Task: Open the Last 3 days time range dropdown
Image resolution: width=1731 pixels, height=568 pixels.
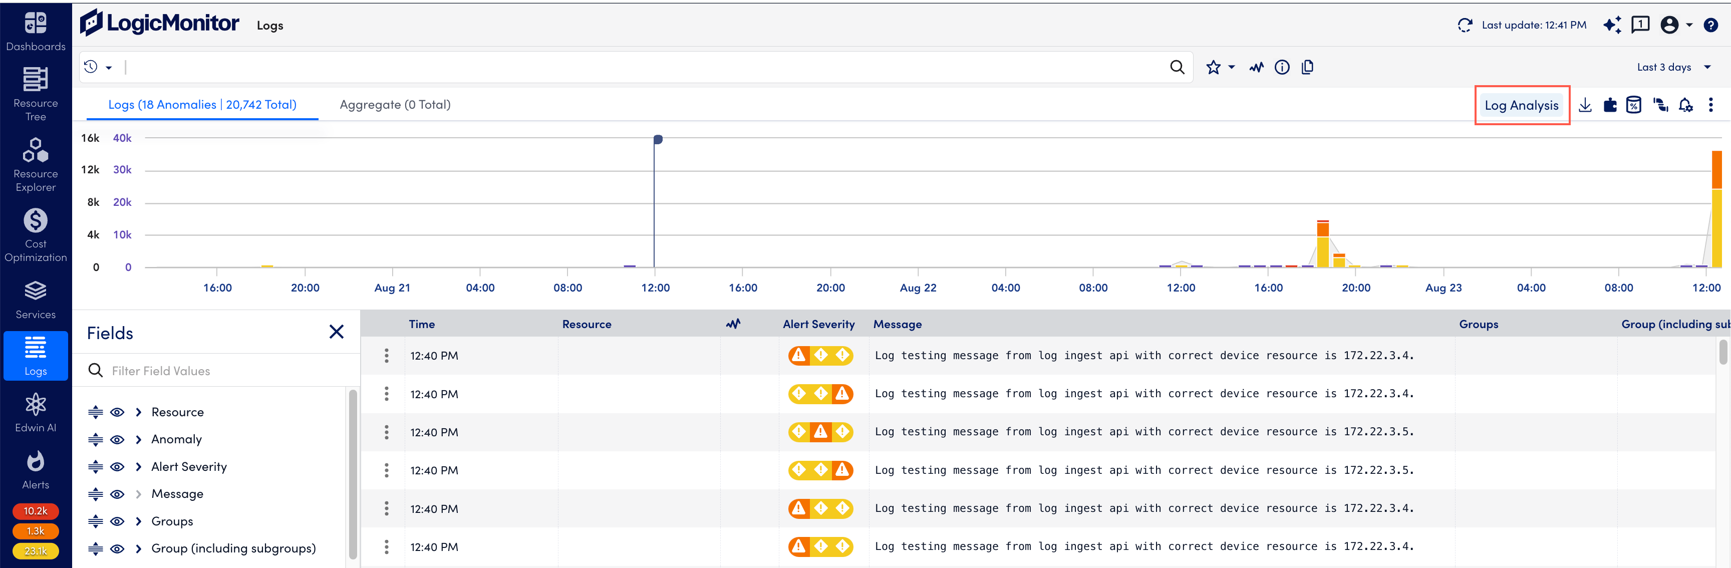Action: point(1673,67)
